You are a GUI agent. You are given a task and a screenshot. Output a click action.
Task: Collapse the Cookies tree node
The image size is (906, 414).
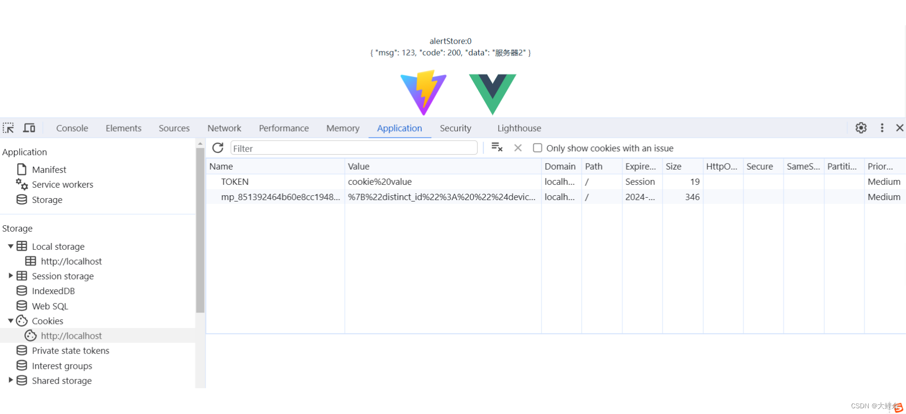coord(10,321)
